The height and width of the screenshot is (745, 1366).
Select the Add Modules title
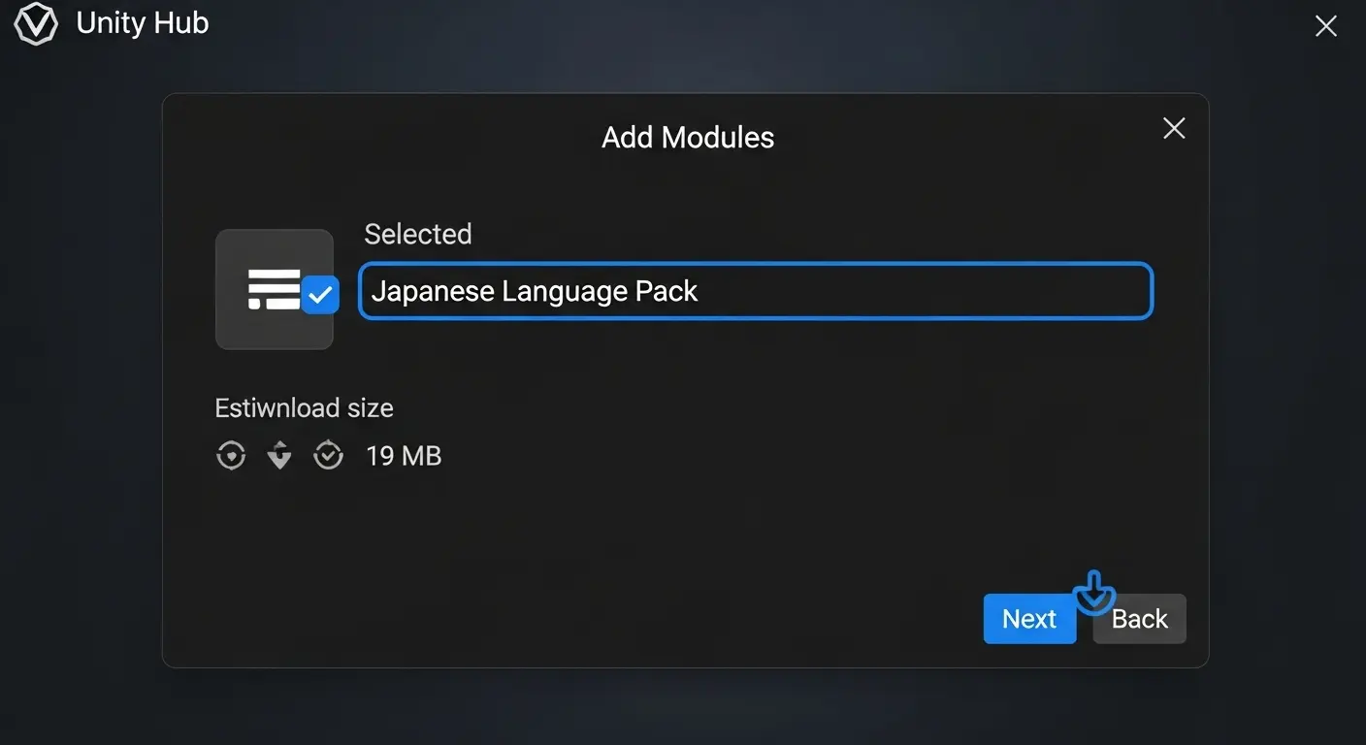click(x=688, y=137)
